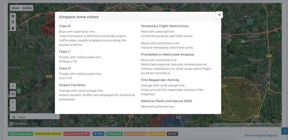
Task: Toggle the Flight geography legend tag
Action: point(20,134)
